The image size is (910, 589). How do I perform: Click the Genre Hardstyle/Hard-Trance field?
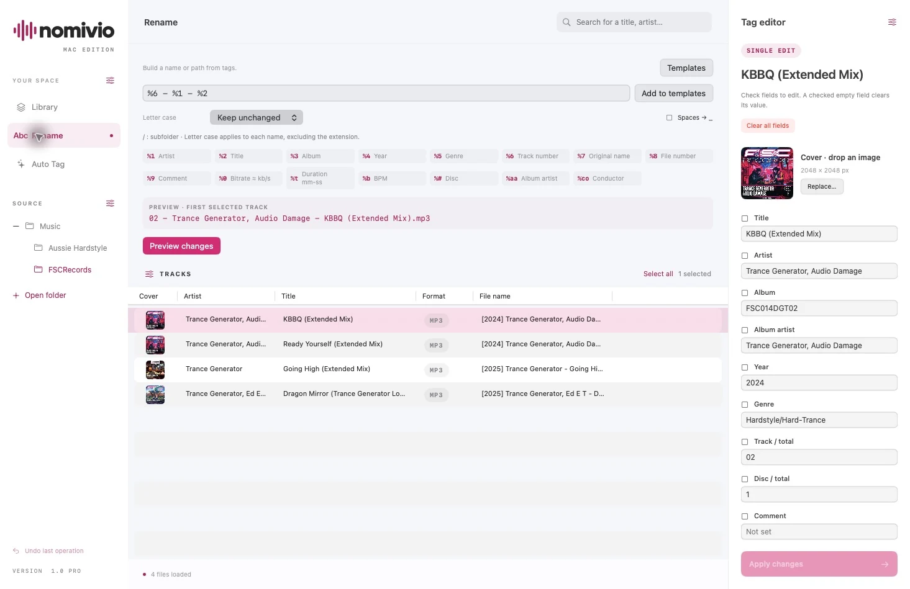point(819,420)
